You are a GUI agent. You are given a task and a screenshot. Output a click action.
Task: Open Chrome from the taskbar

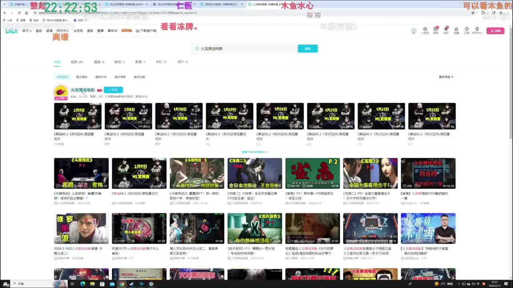pyautogui.click(x=122, y=284)
